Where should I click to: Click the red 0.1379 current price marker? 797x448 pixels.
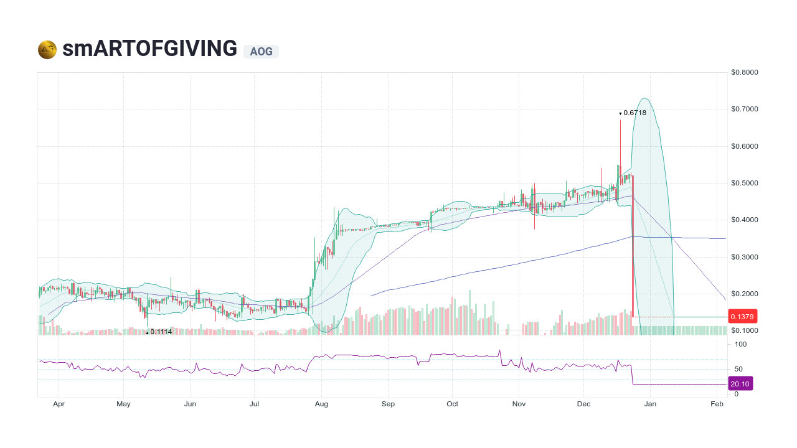(742, 317)
